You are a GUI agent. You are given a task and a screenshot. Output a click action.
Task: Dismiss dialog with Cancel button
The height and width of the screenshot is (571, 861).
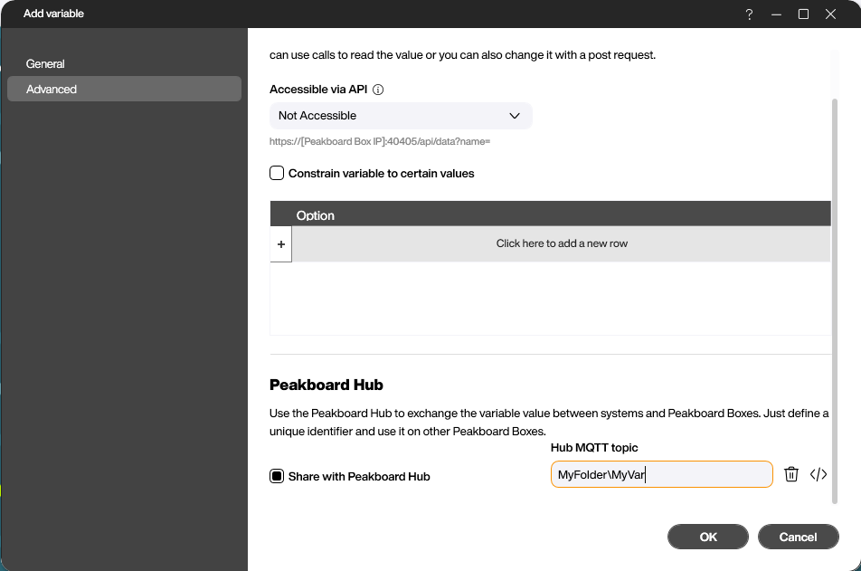click(x=798, y=537)
